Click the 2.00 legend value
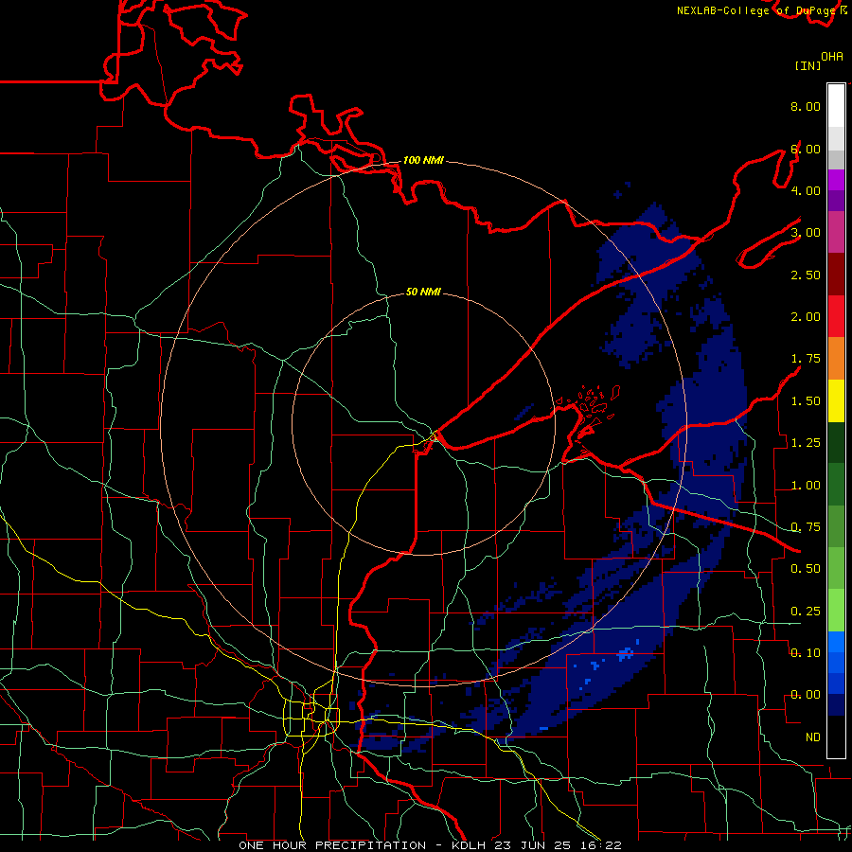The height and width of the screenshot is (852, 852). [x=806, y=317]
